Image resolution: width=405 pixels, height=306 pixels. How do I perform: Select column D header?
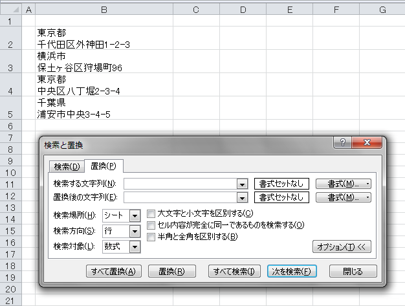click(243, 10)
